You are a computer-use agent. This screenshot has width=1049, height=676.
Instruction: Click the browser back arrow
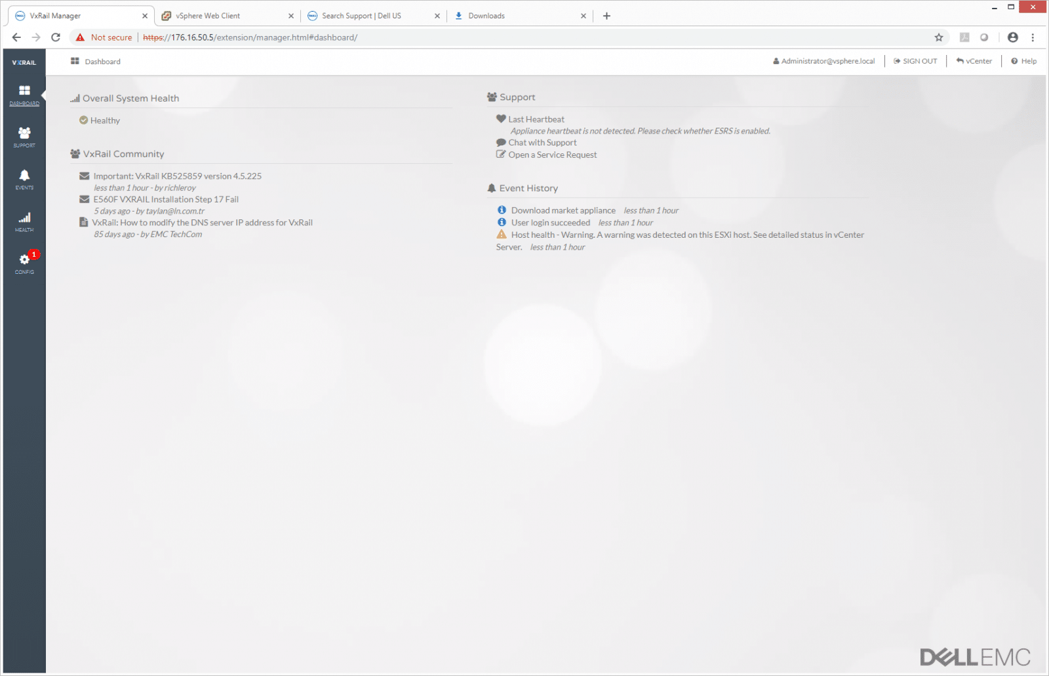[x=16, y=37]
